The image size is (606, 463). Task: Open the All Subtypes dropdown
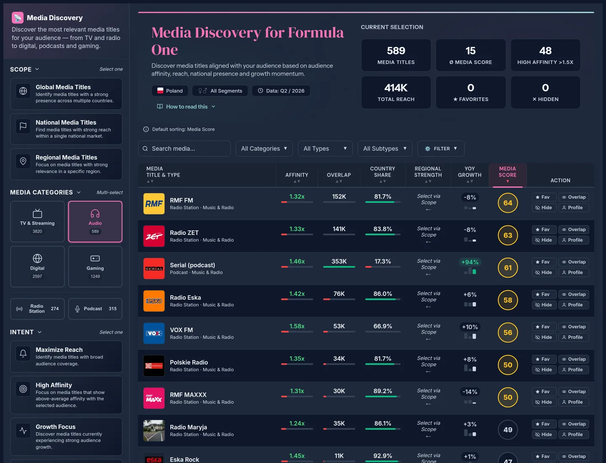pos(385,149)
